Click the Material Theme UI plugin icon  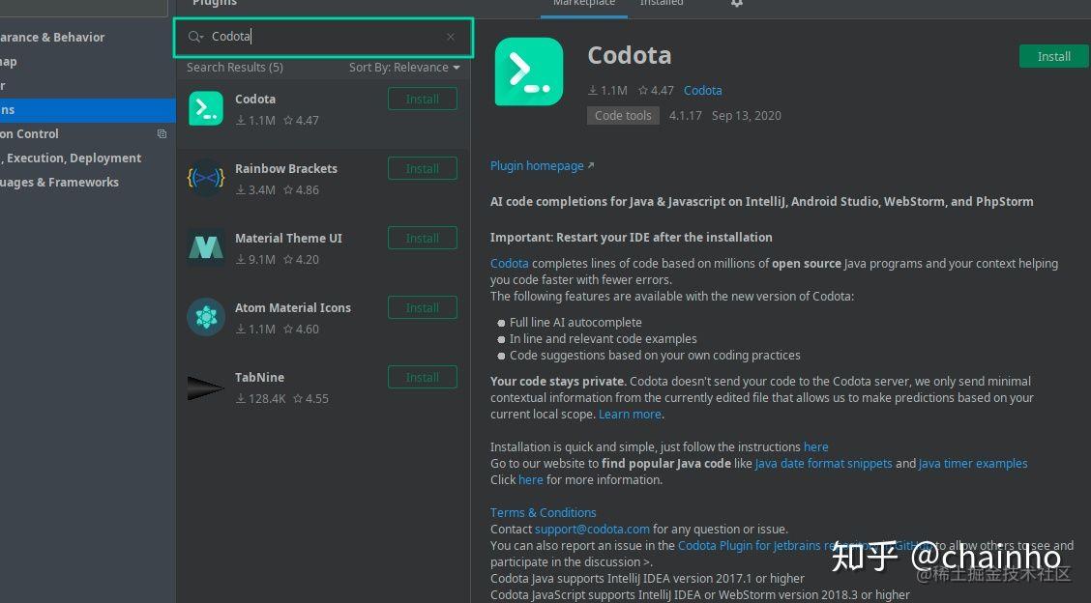click(206, 247)
